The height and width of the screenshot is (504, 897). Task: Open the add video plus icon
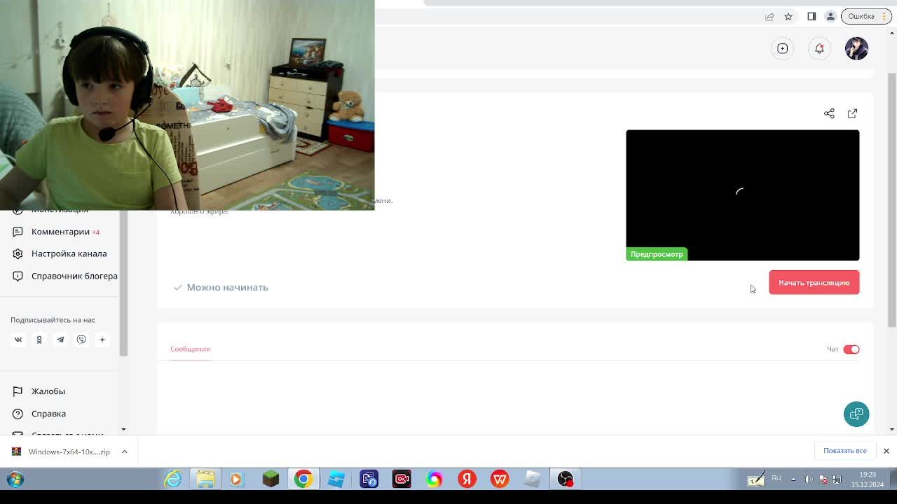(x=782, y=48)
